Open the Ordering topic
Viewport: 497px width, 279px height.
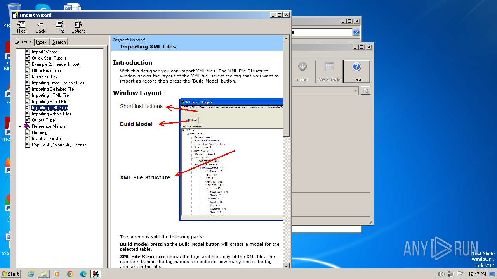pos(40,133)
